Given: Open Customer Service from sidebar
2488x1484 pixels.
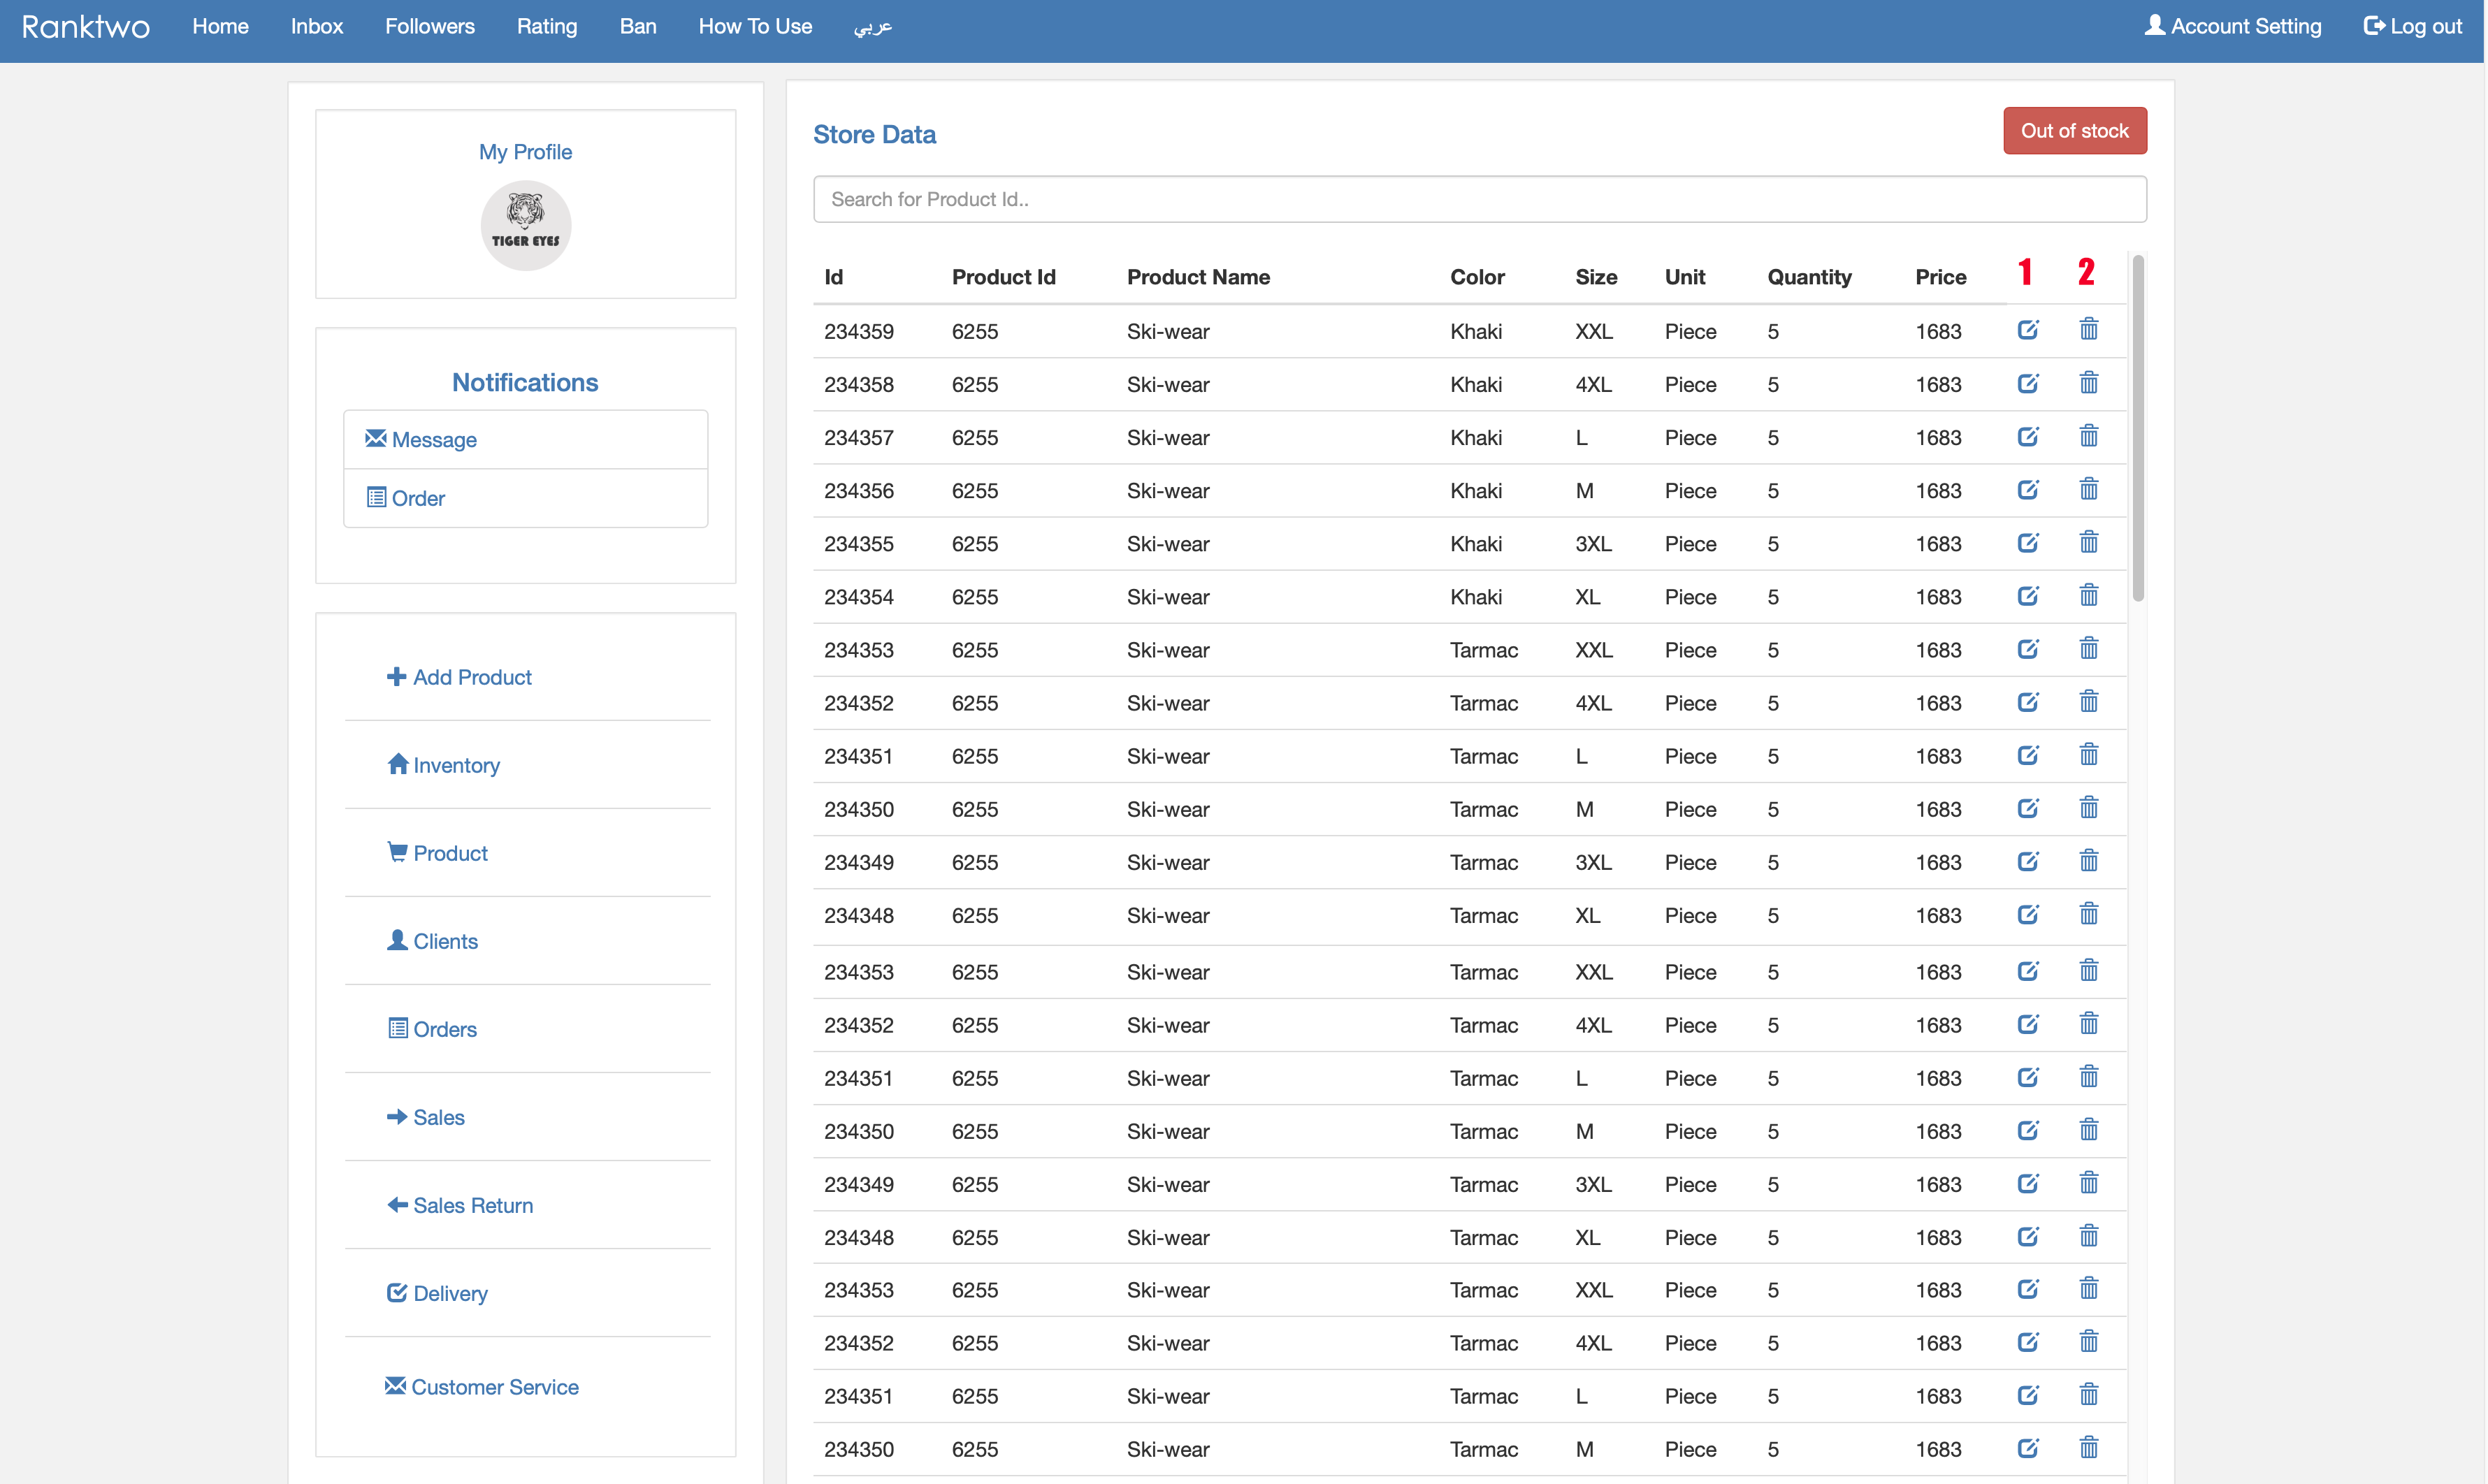Looking at the screenshot, I should [x=481, y=1387].
